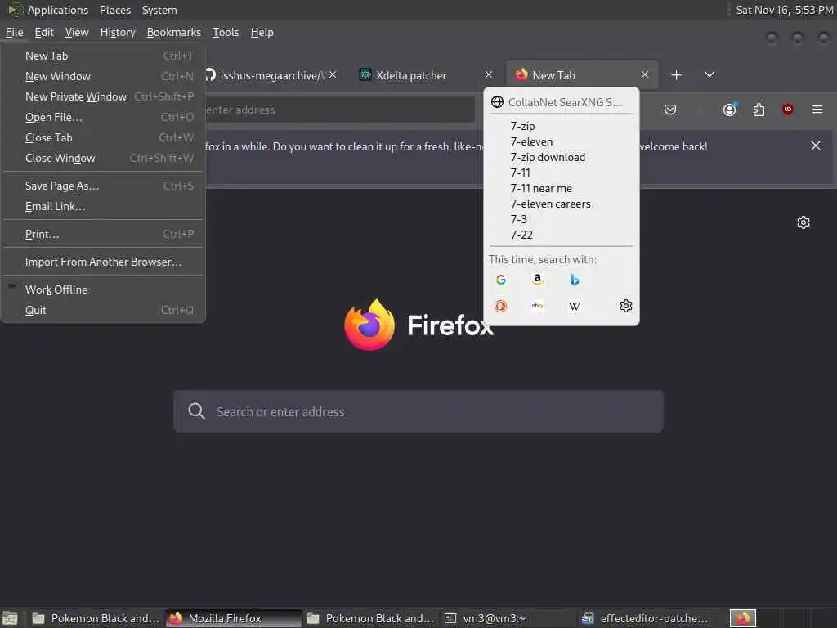Screen dimensions: 837x628
Task: Click uBlock Origin shield icon
Action: (x=787, y=110)
